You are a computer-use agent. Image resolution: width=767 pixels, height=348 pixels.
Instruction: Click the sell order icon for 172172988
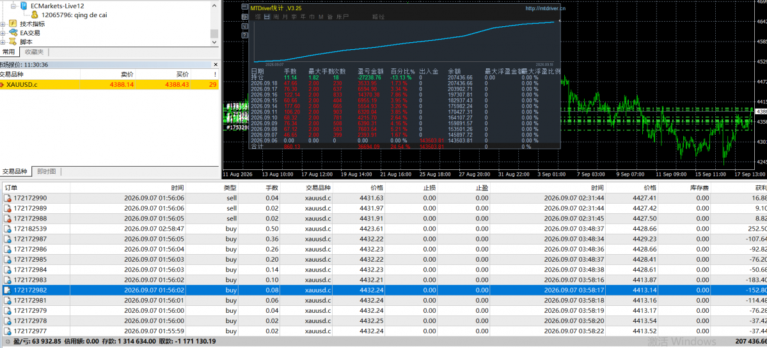pyautogui.click(x=7, y=218)
